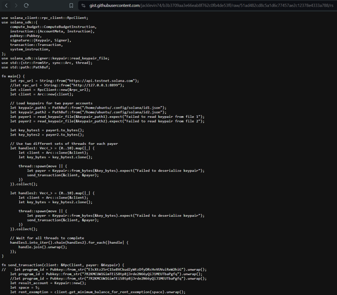Screen dimensions: 337x295
Task: Click the 'let handles1: Vec<_>' line
Action: (52, 148)
